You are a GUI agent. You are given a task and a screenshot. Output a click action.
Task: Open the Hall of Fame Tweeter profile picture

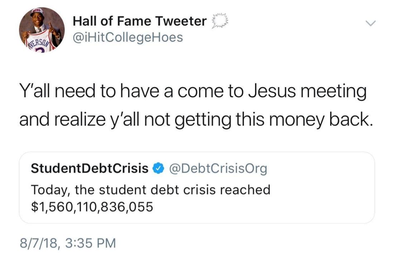coord(42,30)
